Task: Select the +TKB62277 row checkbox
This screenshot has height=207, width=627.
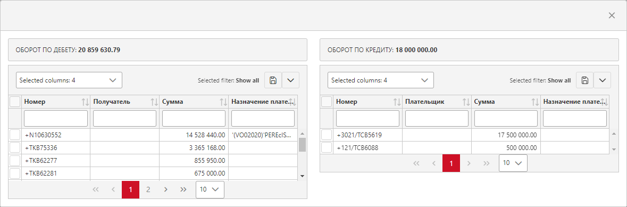Action: pyautogui.click(x=15, y=160)
